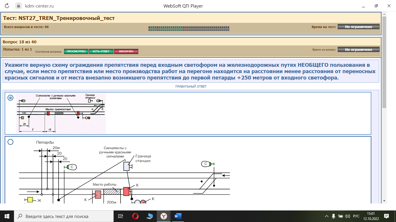Click the question text about ограждения препятствия

[x=191, y=71]
